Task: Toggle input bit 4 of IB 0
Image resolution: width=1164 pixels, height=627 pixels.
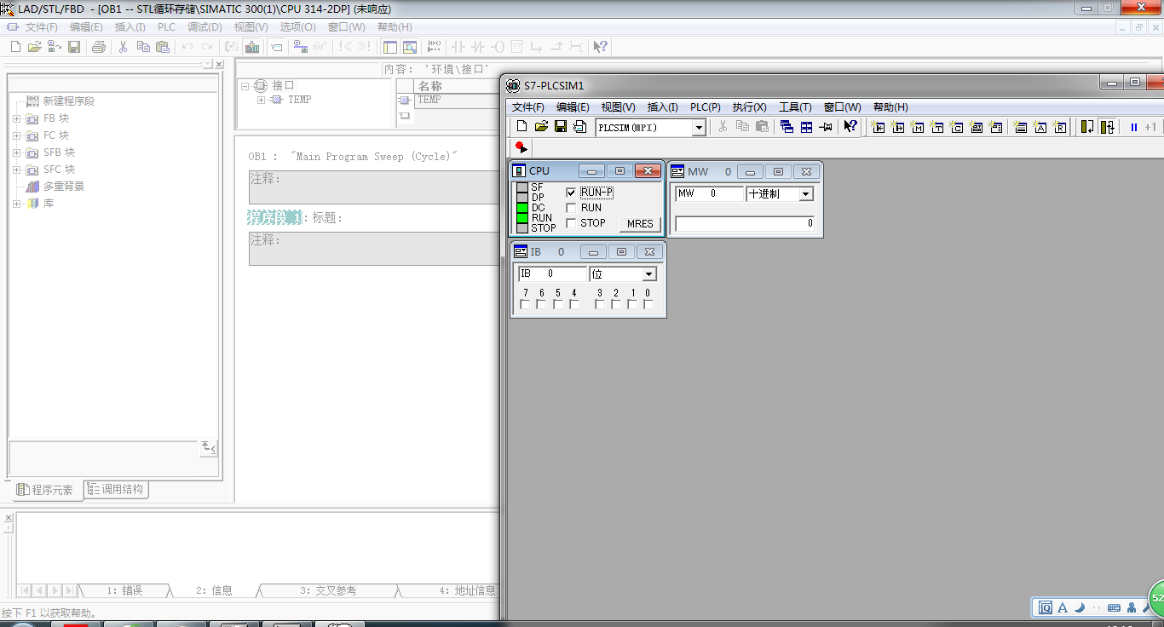Action: 574,304
